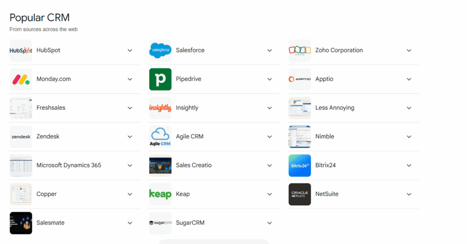Expand the NetSuite entry chevron

409,194
